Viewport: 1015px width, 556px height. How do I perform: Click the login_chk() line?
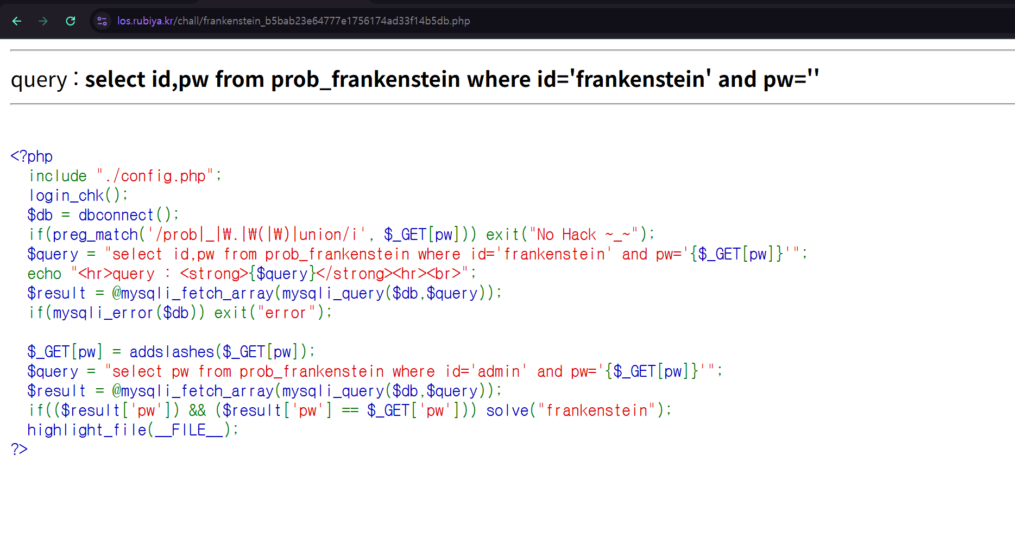tap(78, 195)
